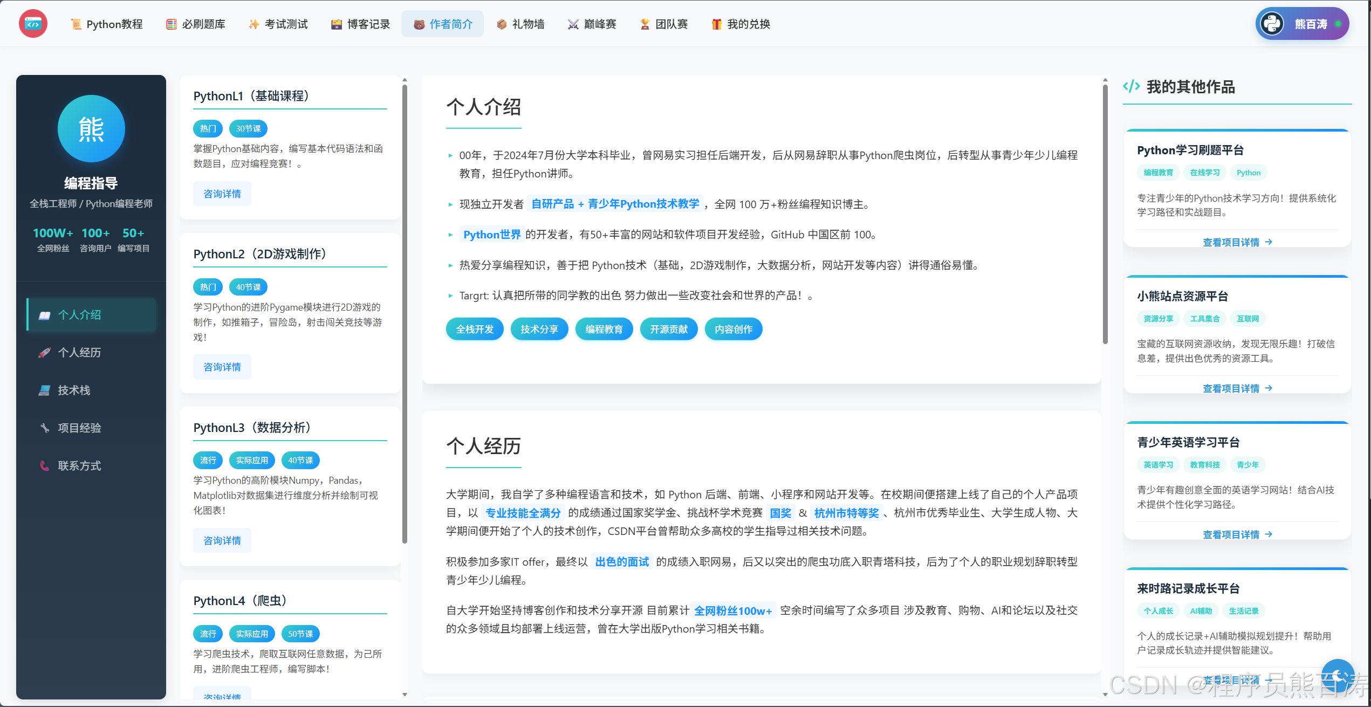Click the AI辅助 tag on 来时路 card
This screenshot has height=707, width=1371.
coord(1201,611)
